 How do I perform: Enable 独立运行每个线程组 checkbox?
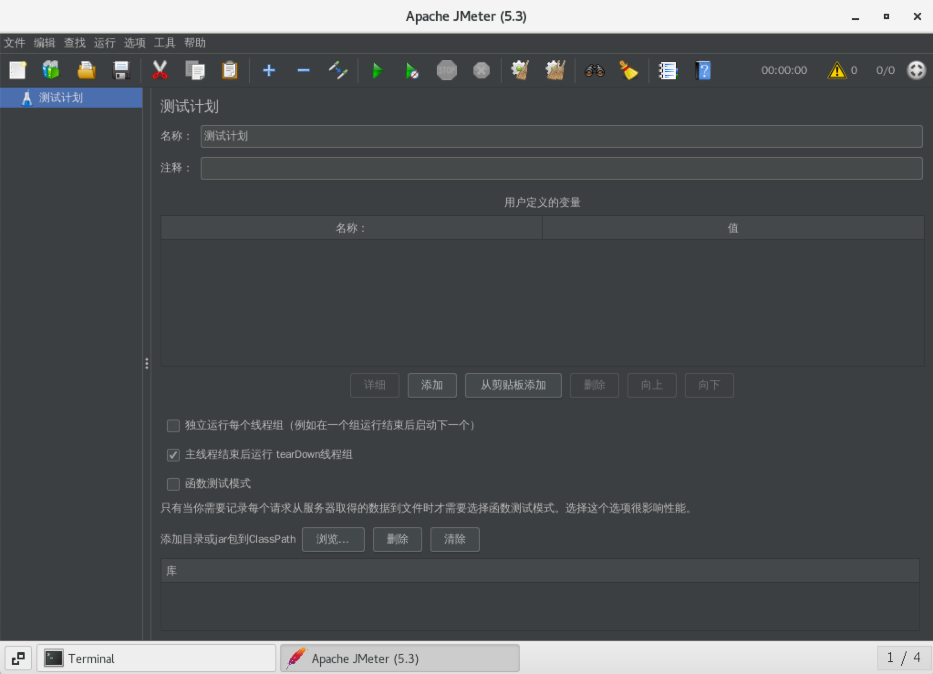[173, 425]
